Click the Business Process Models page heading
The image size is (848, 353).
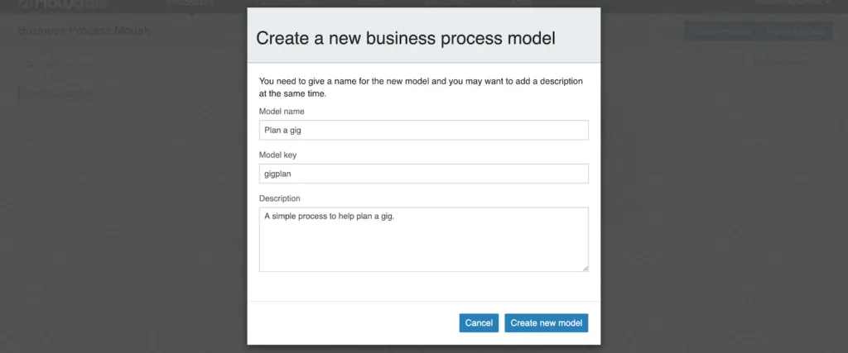[x=85, y=31]
